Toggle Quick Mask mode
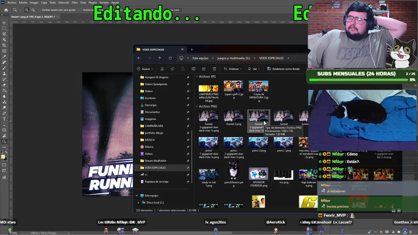The image size is (418, 235). (4, 165)
